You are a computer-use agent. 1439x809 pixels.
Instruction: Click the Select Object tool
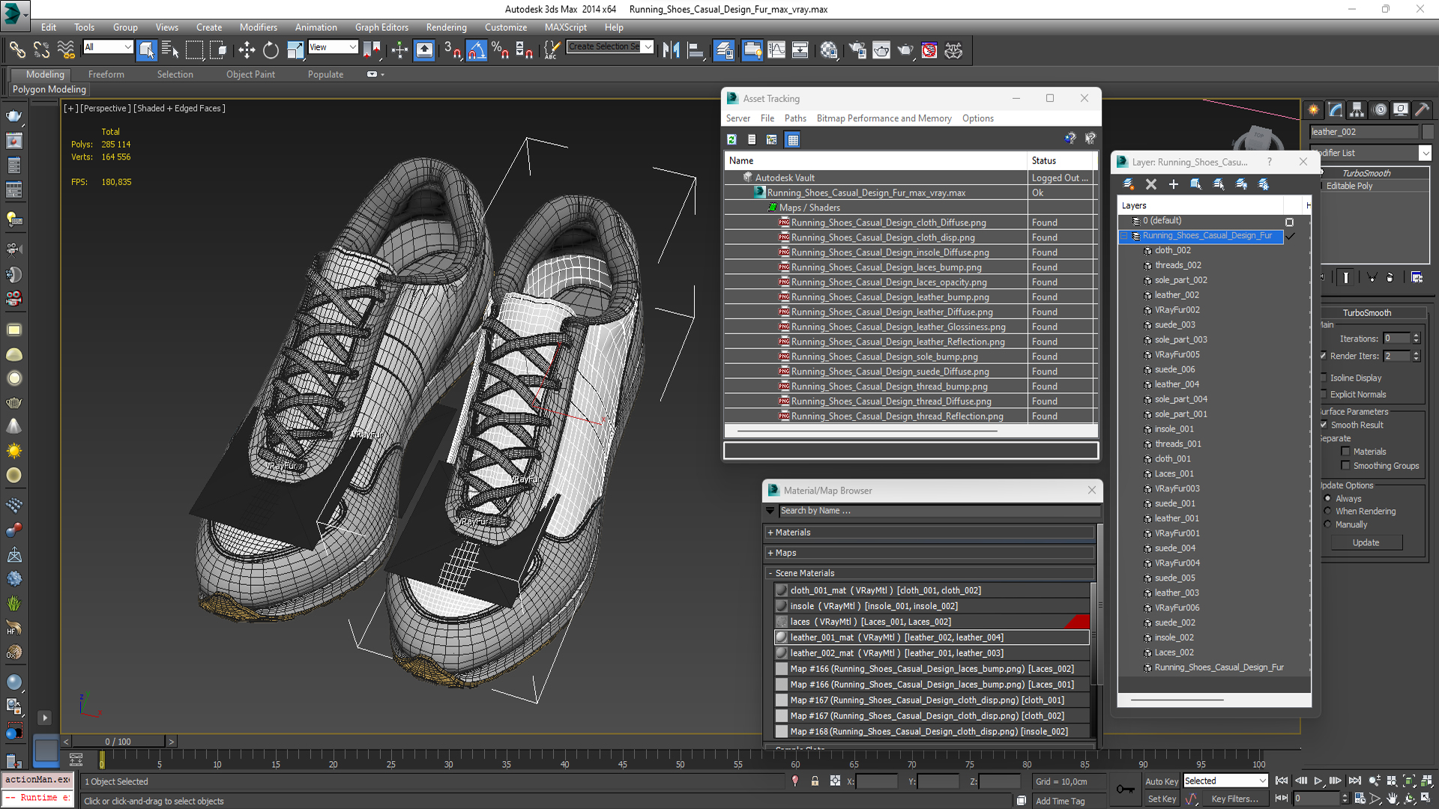pyautogui.click(x=146, y=50)
